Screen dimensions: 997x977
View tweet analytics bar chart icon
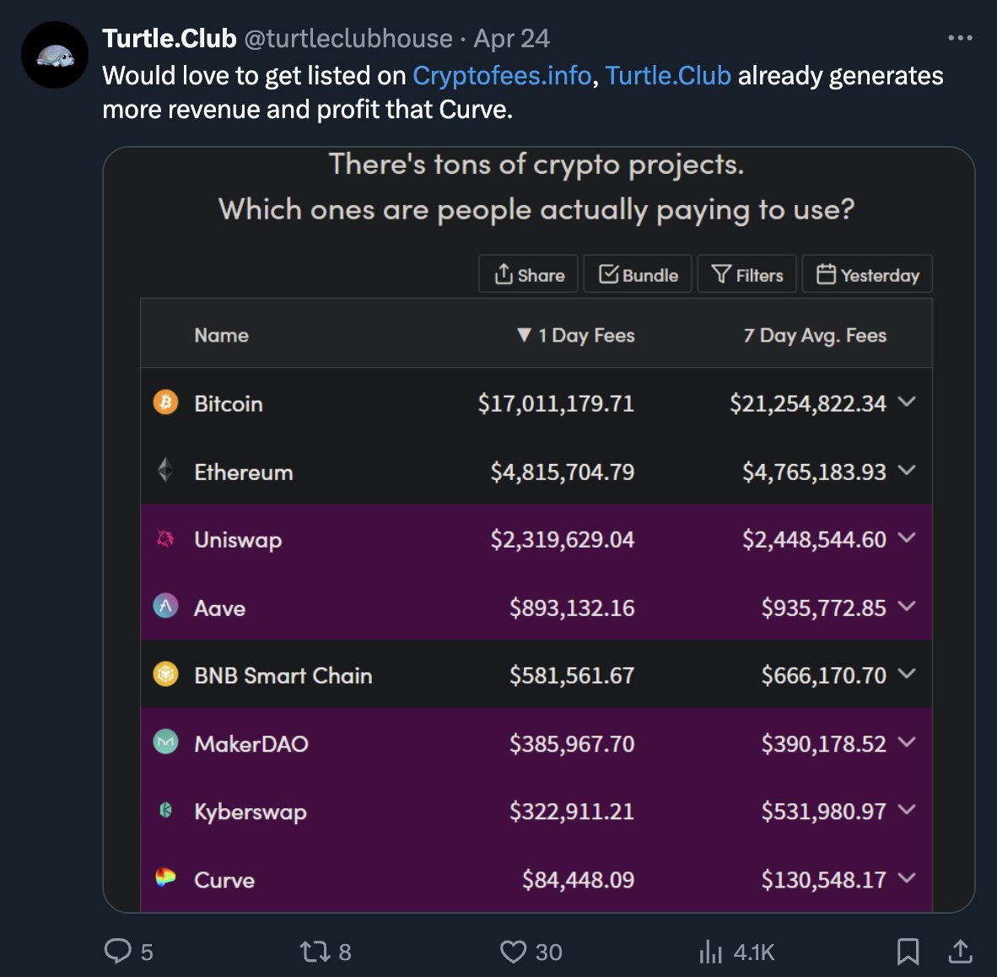tap(711, 952)
